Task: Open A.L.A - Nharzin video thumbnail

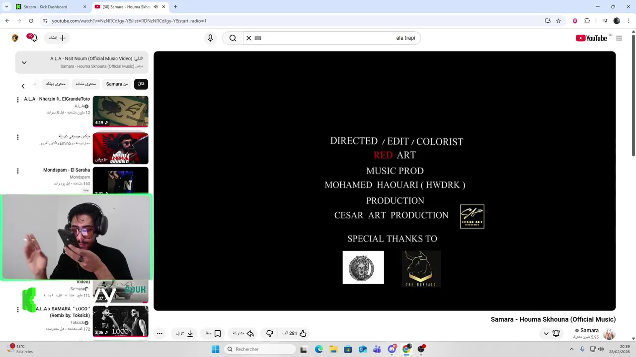Action: pyautogui.click(x=120, y=112)
